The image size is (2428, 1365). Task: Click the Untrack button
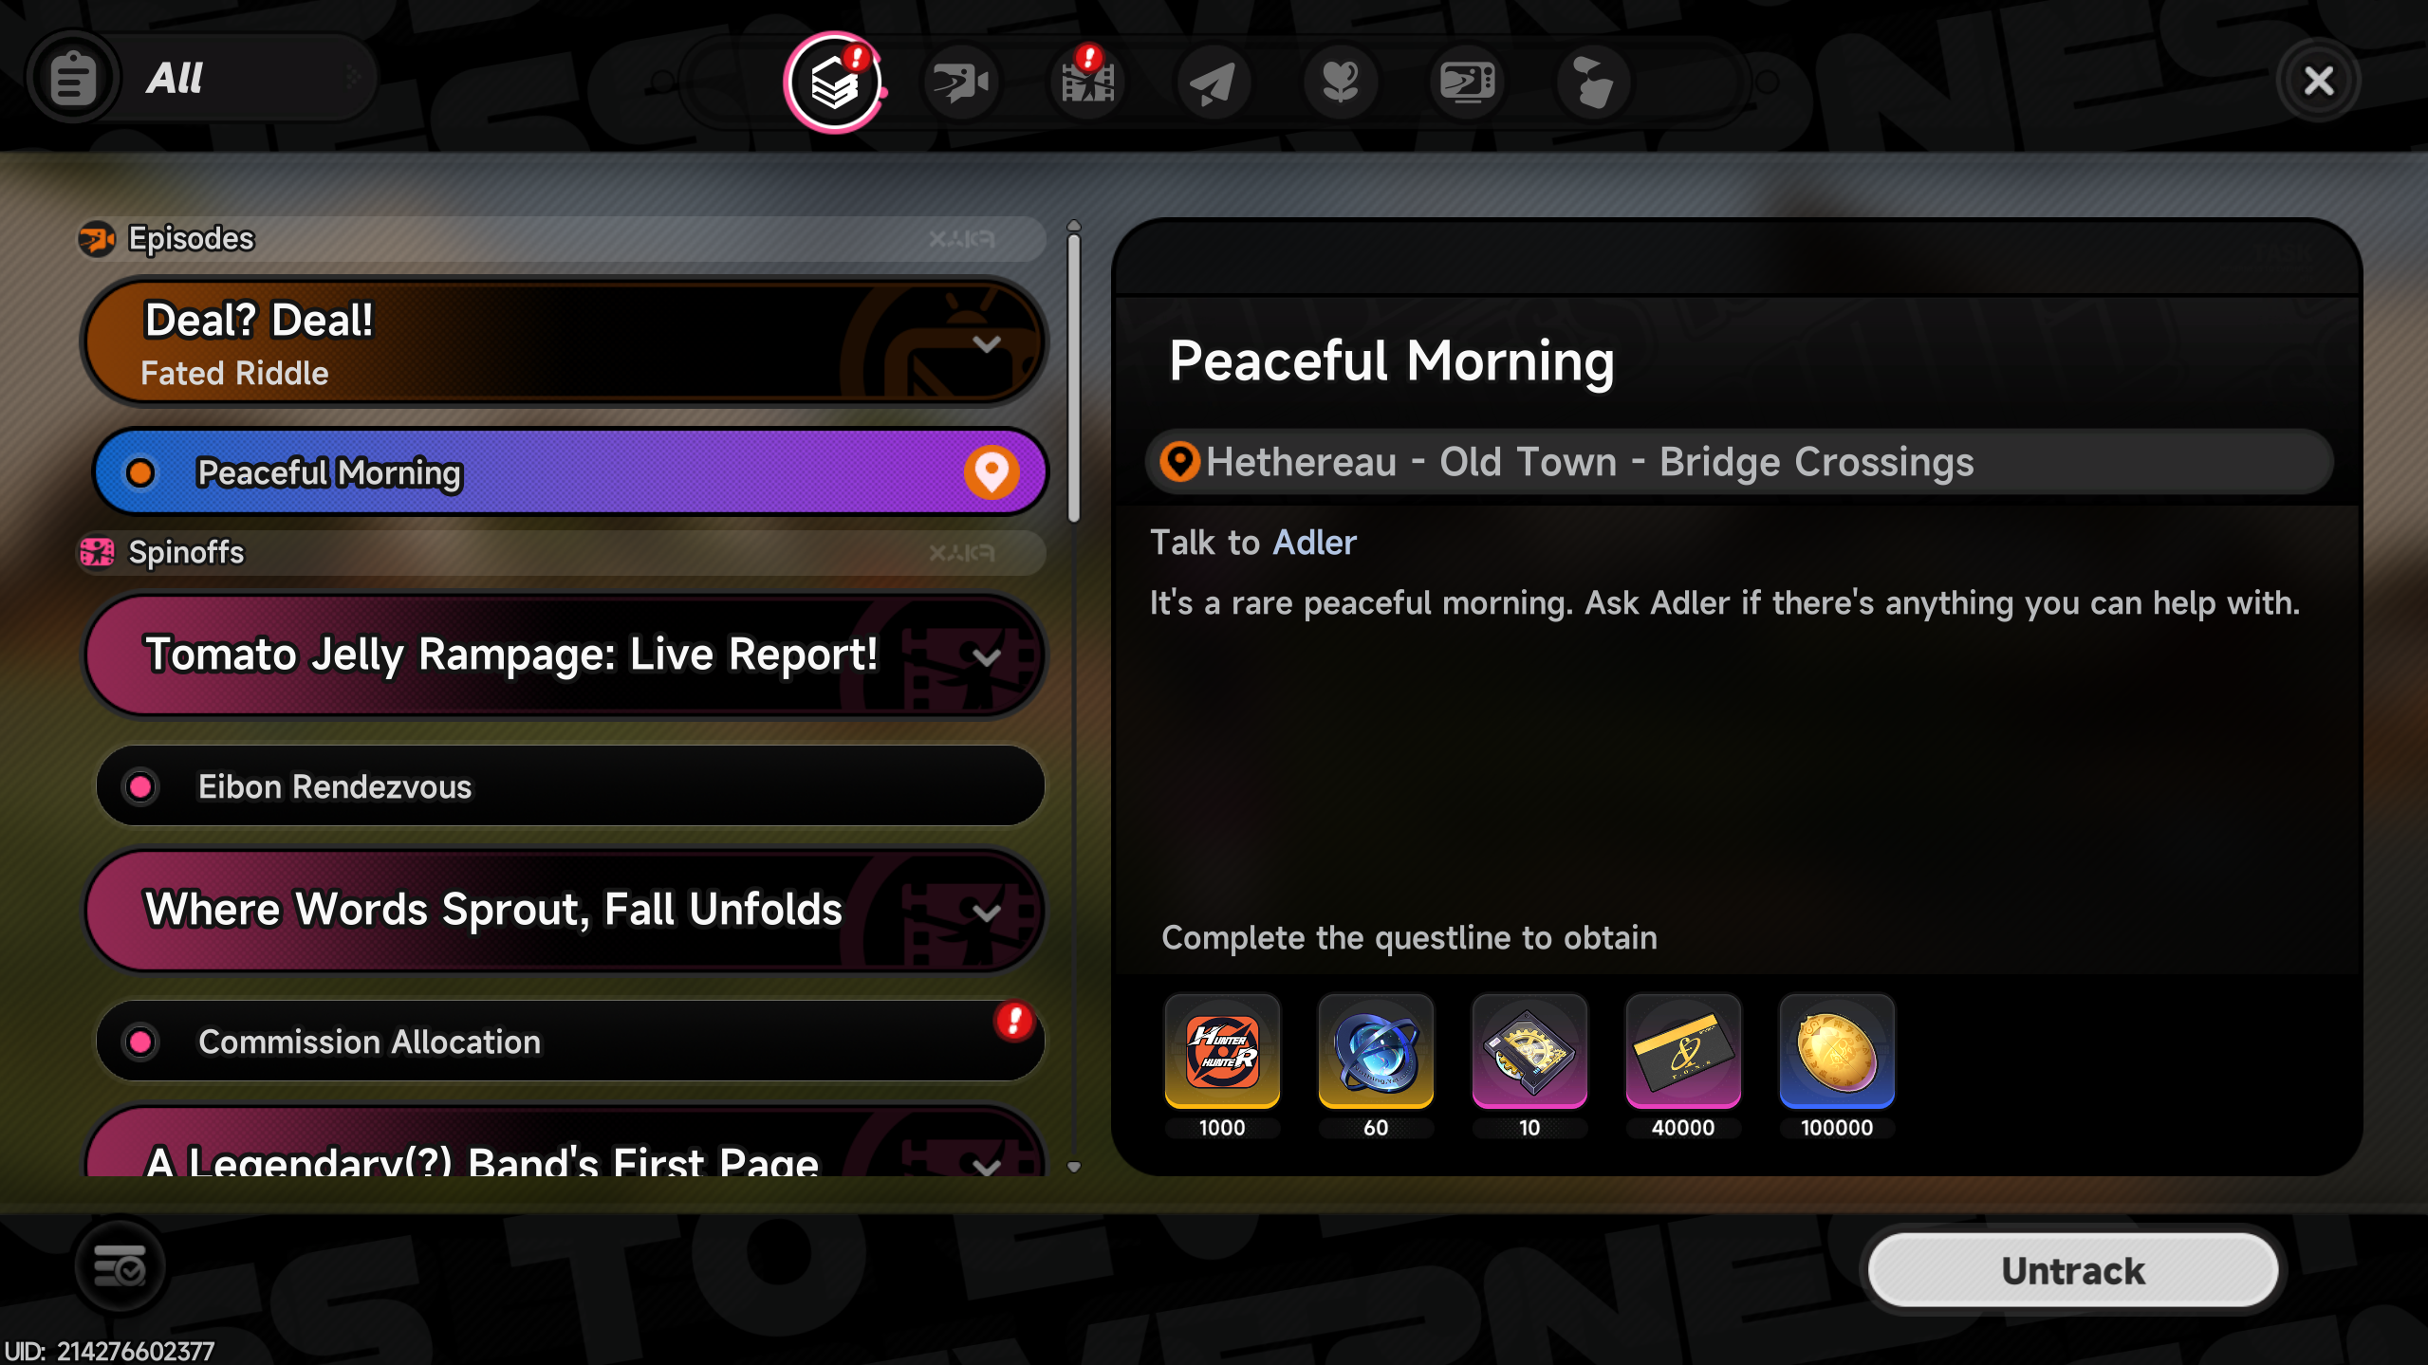(2073, 1270)
